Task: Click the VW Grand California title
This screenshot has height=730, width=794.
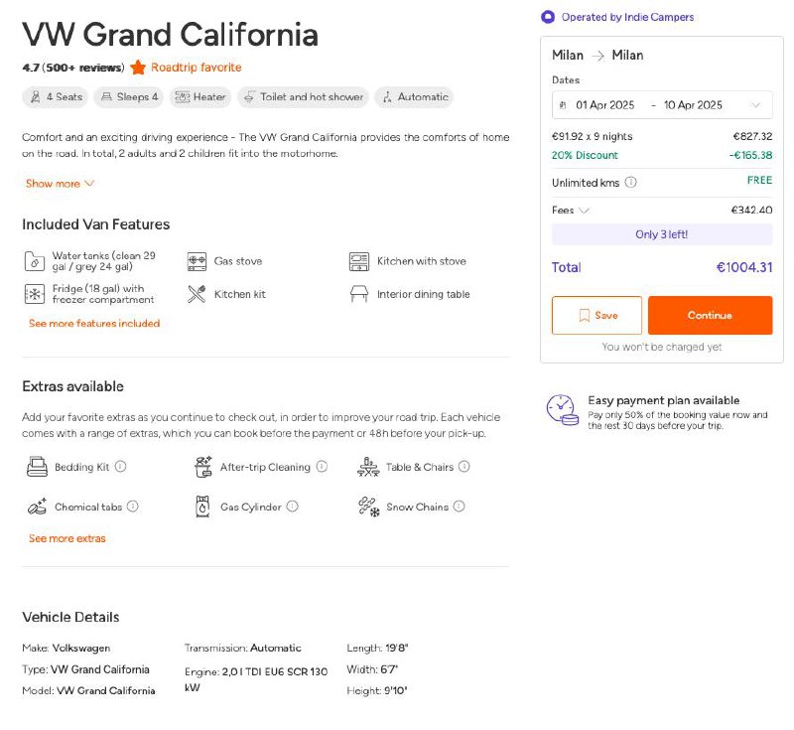Action: (x=170, y=35)
